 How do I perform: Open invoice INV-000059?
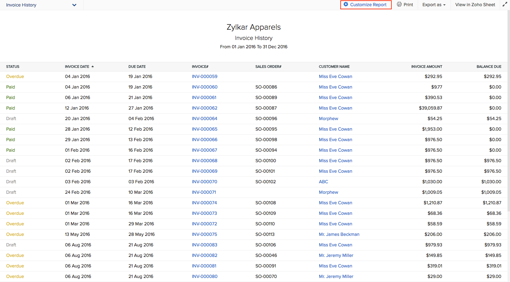[x=204, y=76]
